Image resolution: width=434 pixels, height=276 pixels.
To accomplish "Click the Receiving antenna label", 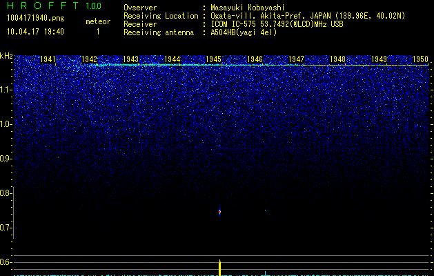I will (159, 32).
